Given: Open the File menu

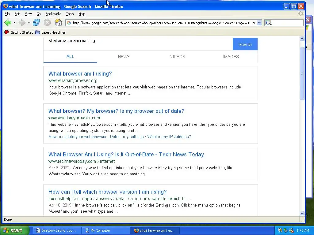Looking at the screenshot, I should [x=7, y=14].
